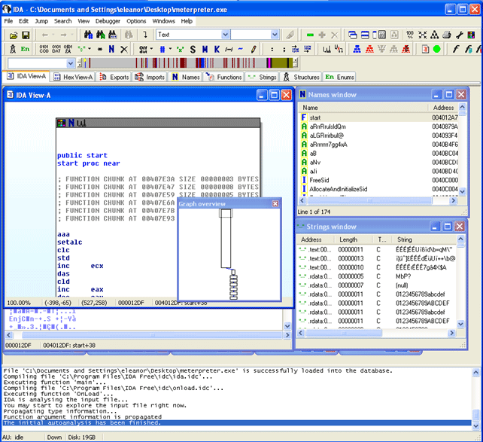Close the Graph overview panel
Viewport: 483px width, 442px height.
[x=275, y=203]
